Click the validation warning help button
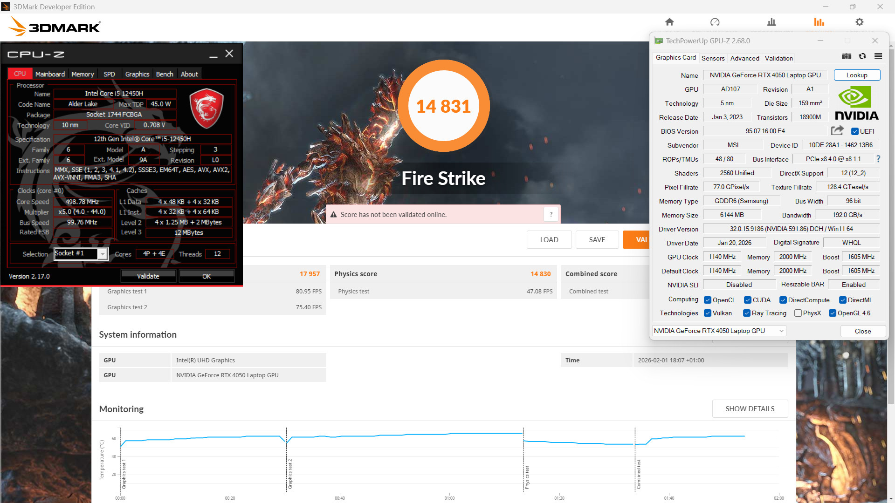895x503 pixels. 551,214
